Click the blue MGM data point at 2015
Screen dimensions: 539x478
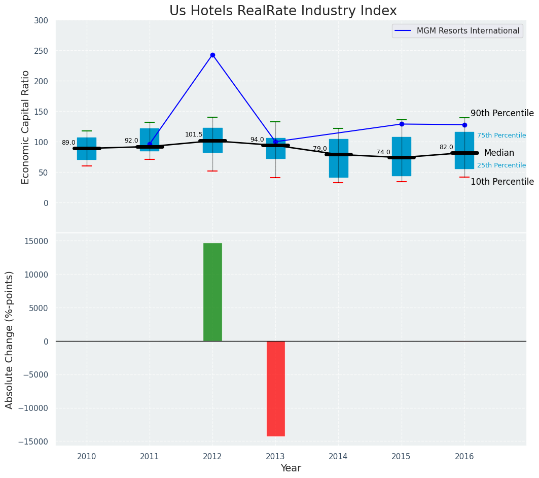click(402, 124)
